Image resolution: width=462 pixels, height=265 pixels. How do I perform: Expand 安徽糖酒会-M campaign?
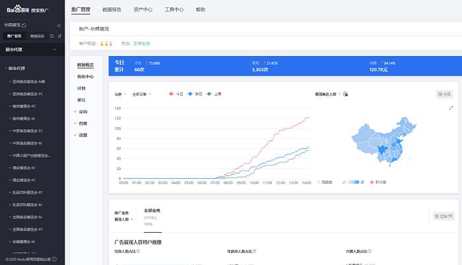tap(10, 242)
